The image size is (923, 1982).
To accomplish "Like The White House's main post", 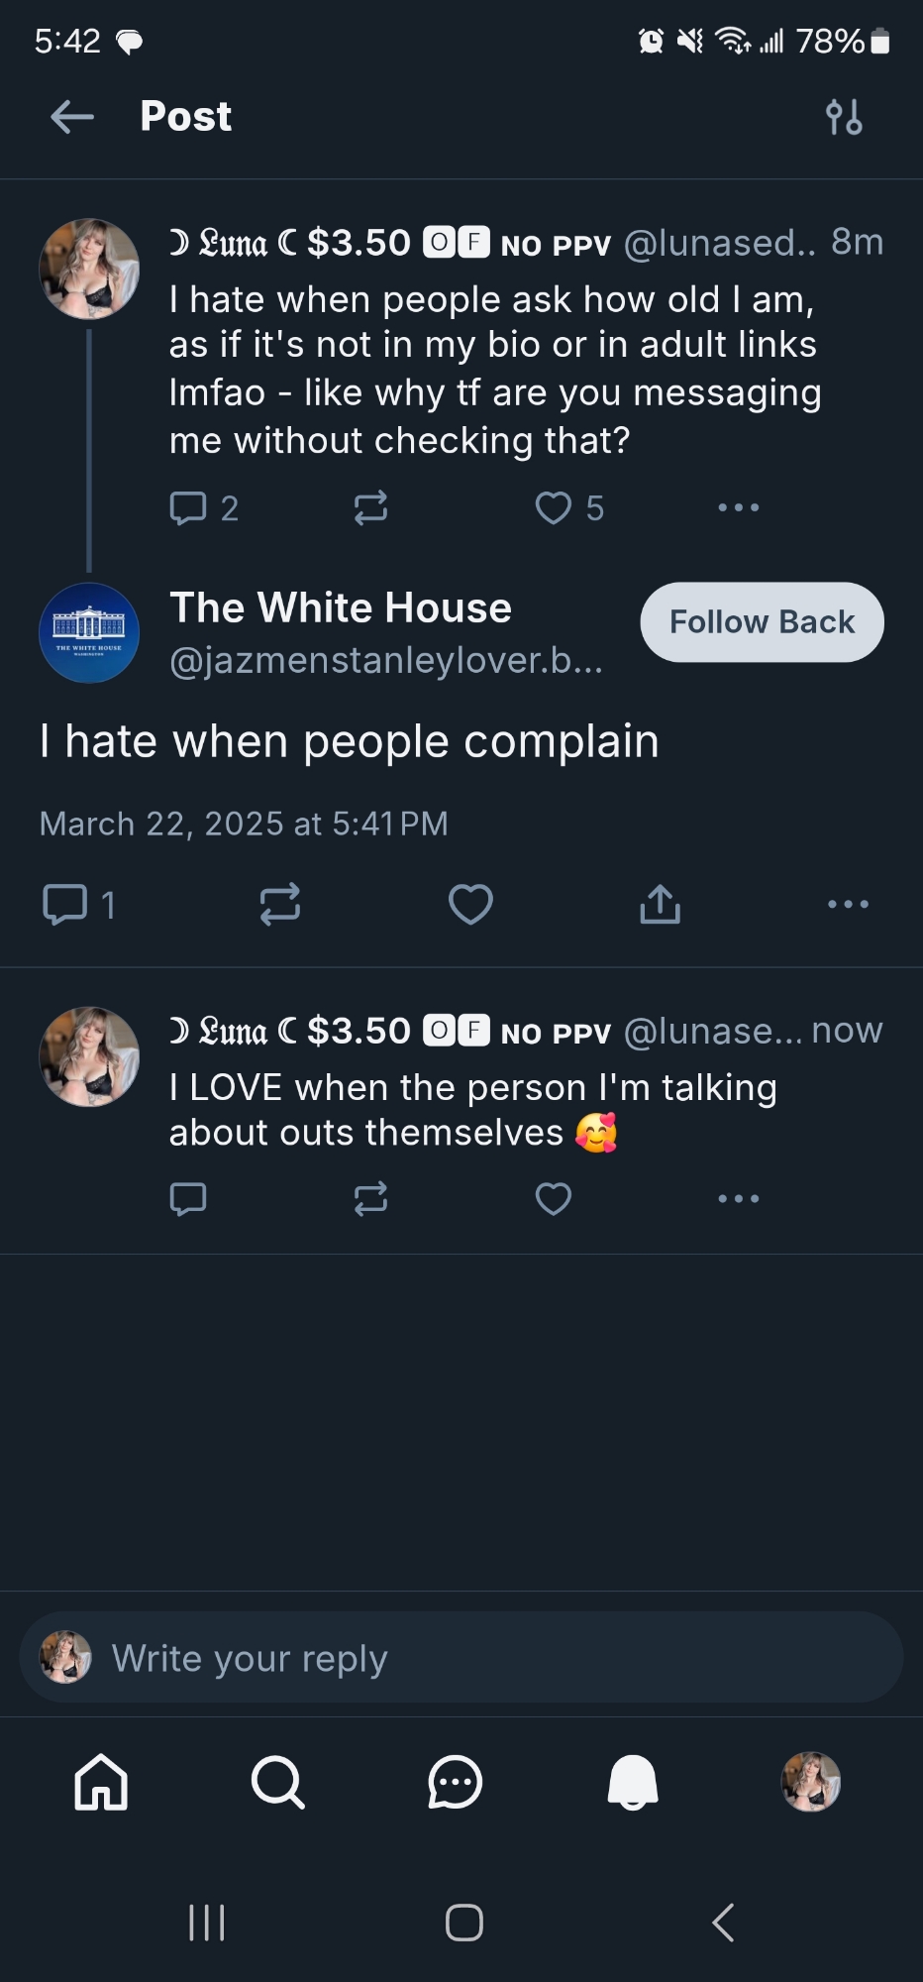I will click(470, 904).
